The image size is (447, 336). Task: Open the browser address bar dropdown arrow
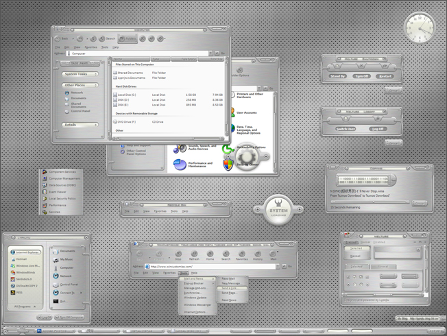click(278, 267)
